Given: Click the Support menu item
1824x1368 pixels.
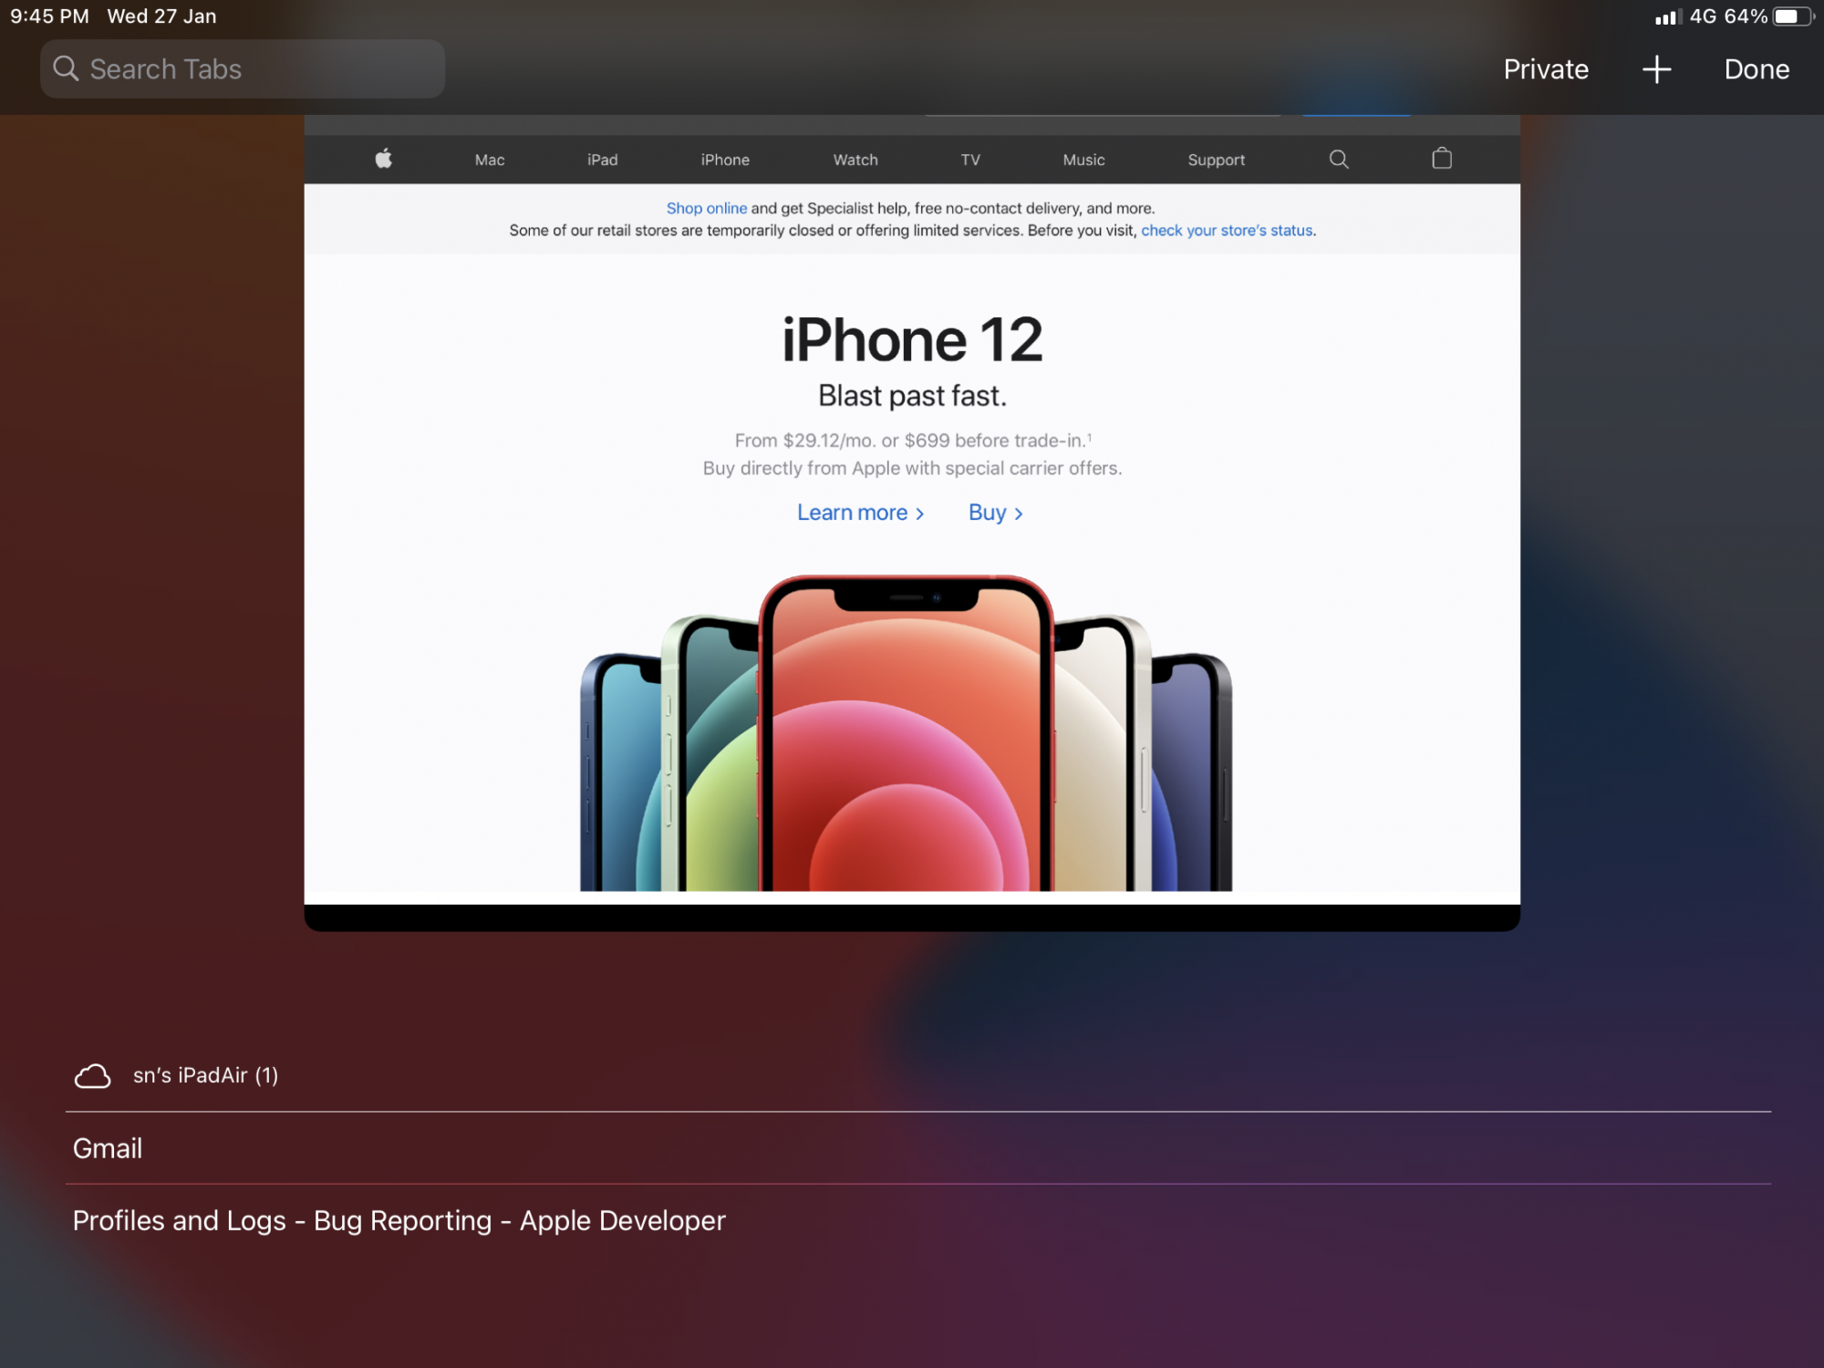Looking at the screenshot, I should 1216,160.
